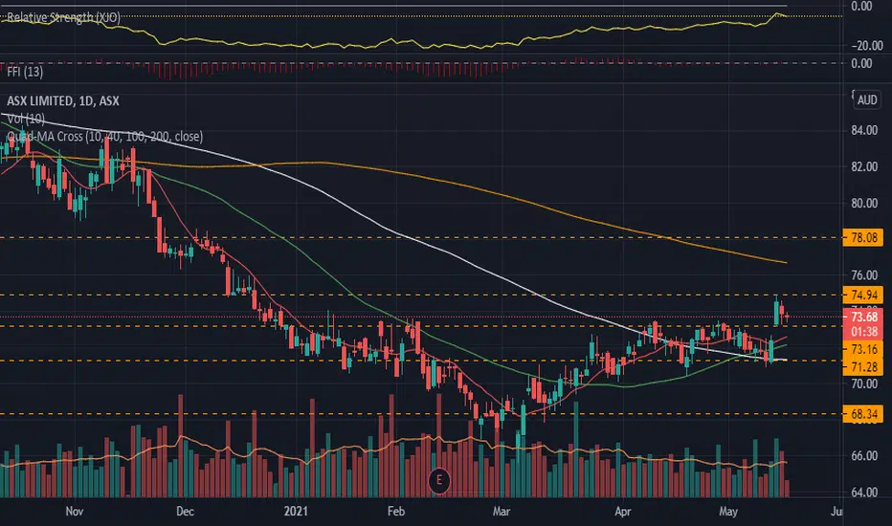Click the 01:38 countdown timer label

(863, 332)
